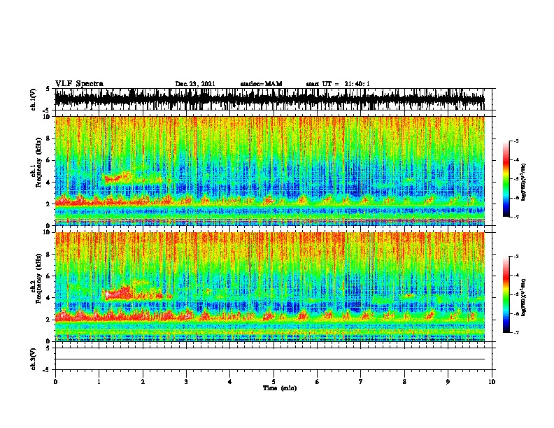Click the ch.1 "Frequency (kHz)" axis label
The height and width of the screenshot is (428, 554).
click(x=39, y=162)
